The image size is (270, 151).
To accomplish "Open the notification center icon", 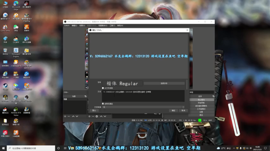I will 265,148.
